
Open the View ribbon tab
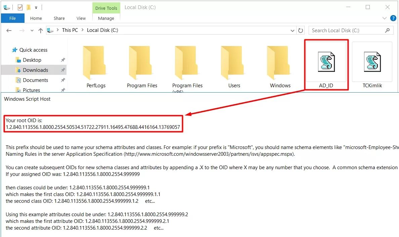[81, 18]
